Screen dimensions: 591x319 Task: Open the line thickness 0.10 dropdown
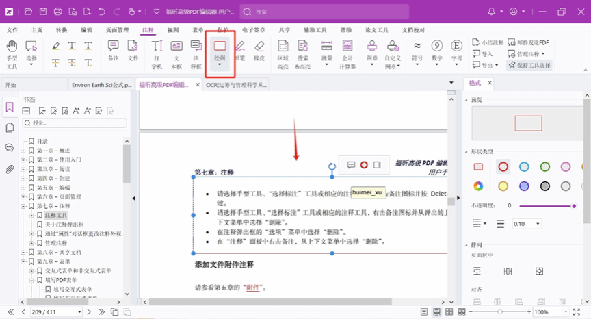click(x=527, y=224)
